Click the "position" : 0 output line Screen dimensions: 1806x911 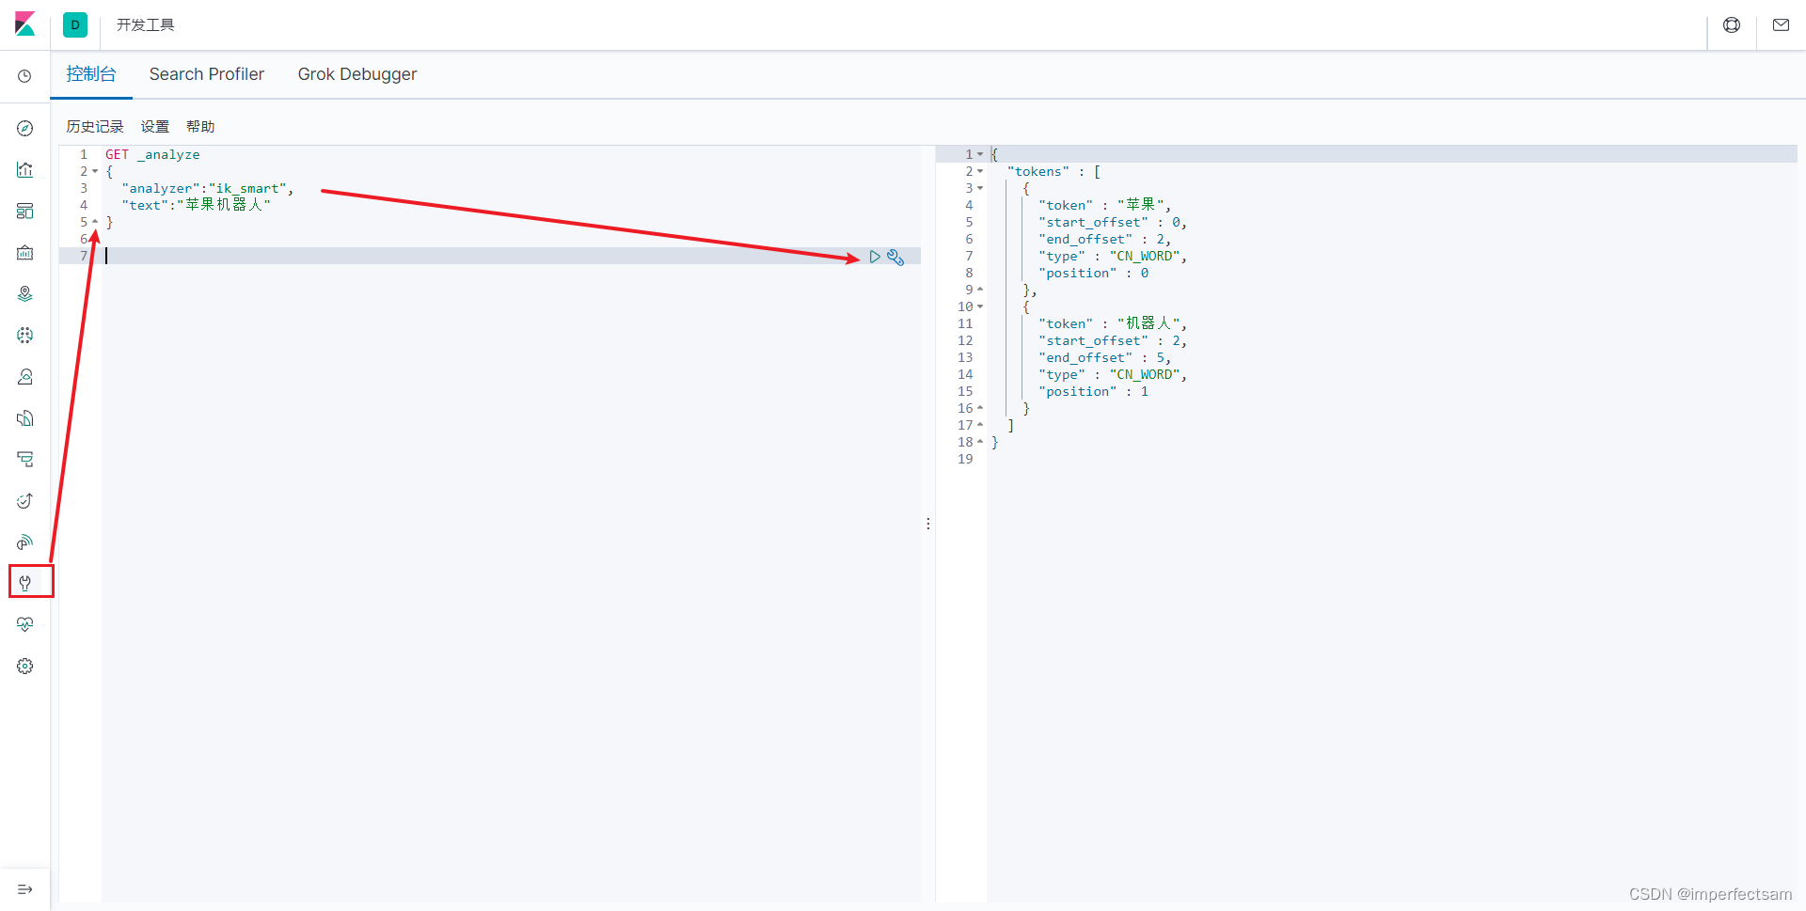1093,273
